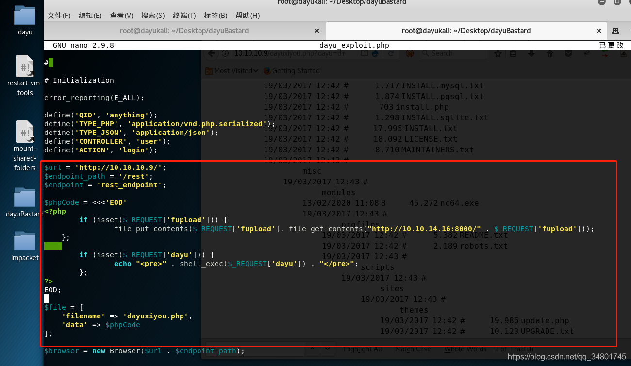Click the downloads arrow icon in browser
Image resolution: width=631 pixels, height=366 pixels.
[x=531, y=53]
